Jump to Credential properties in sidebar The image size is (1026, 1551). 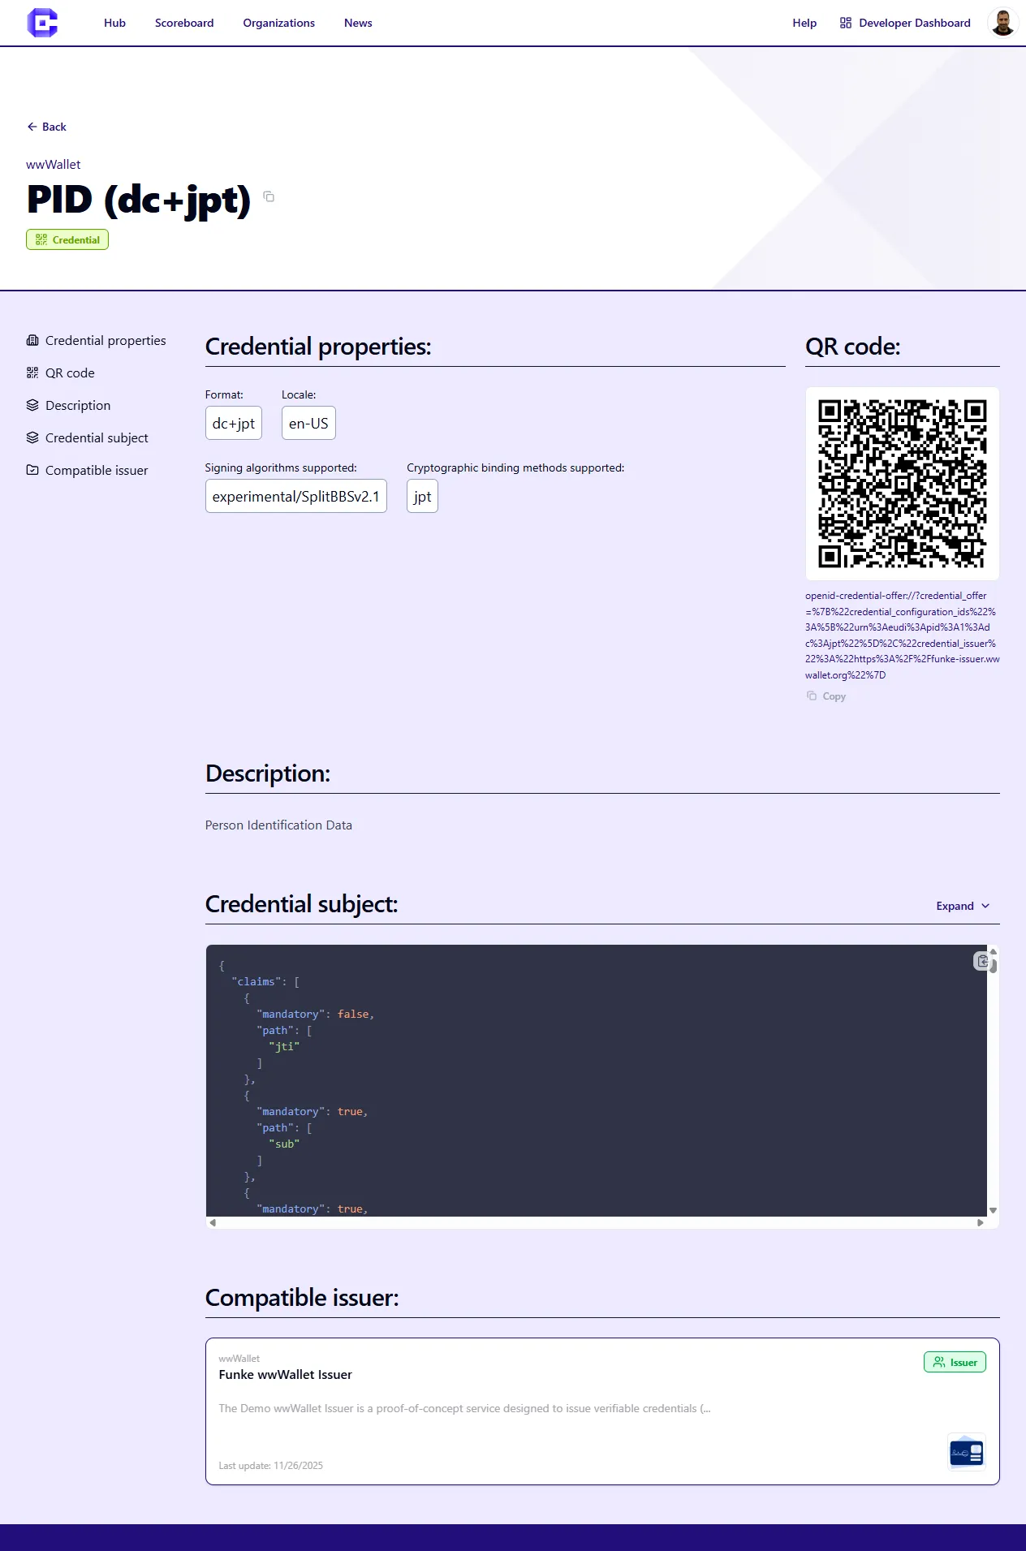tap(96, 340)
